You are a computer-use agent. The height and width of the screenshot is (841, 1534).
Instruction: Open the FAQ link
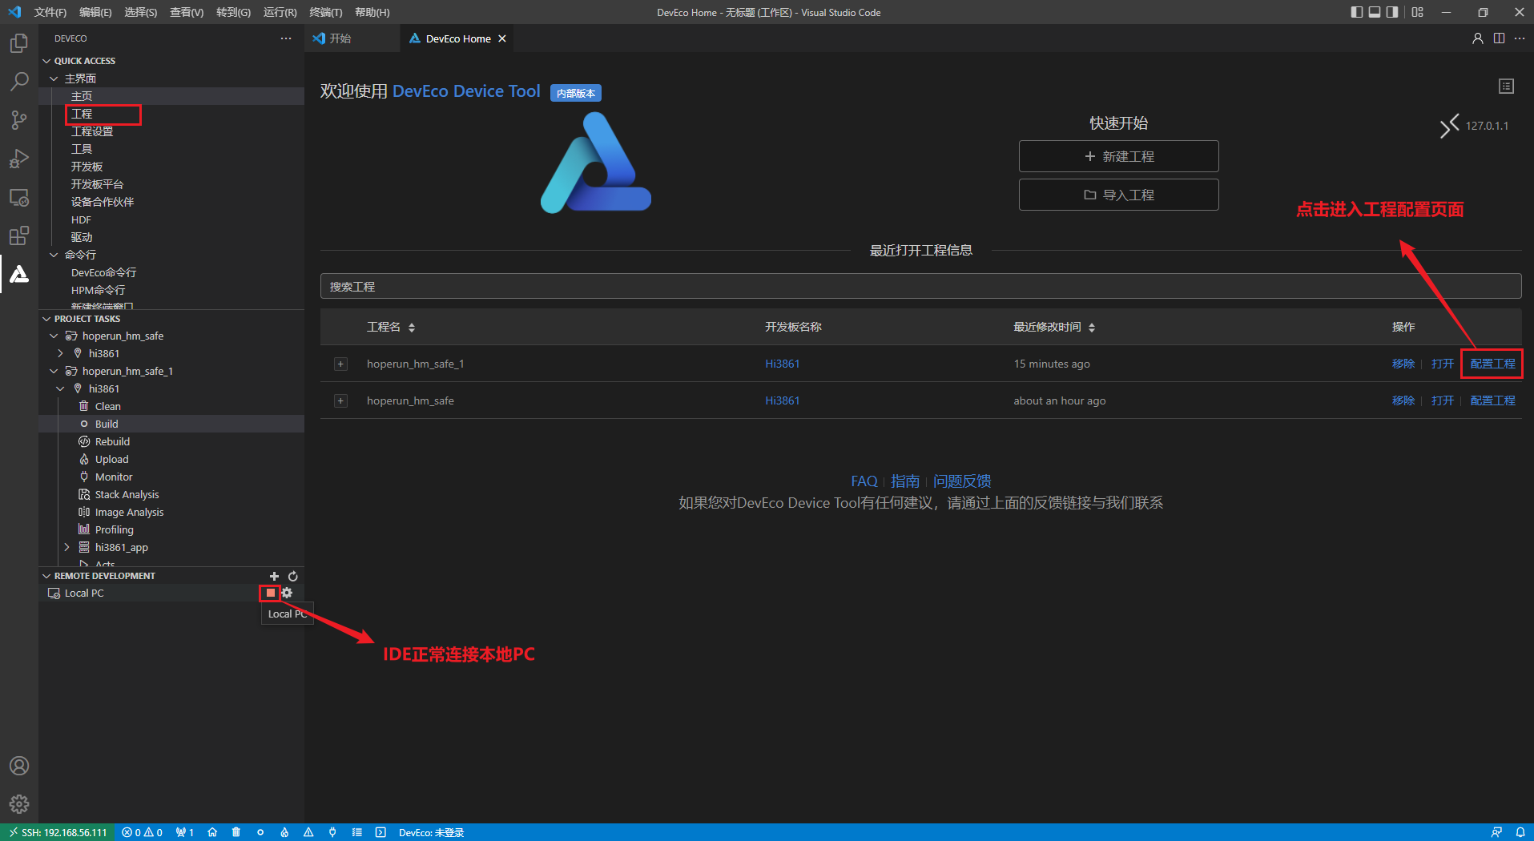pos(864,481)
